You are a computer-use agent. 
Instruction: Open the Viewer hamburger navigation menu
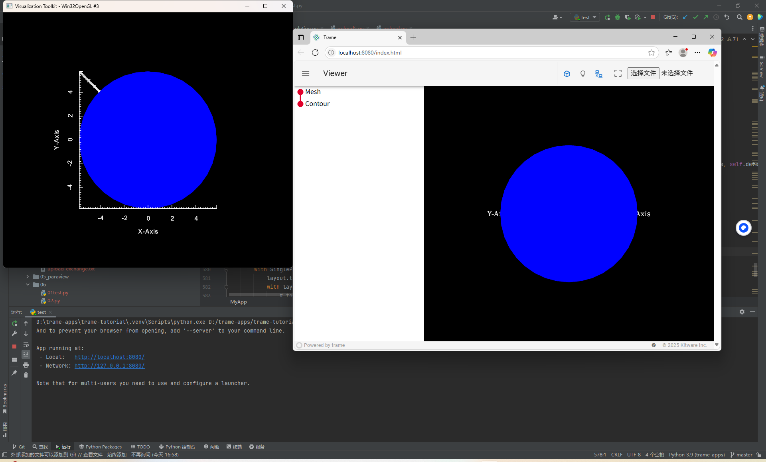(x=306, y=73)
